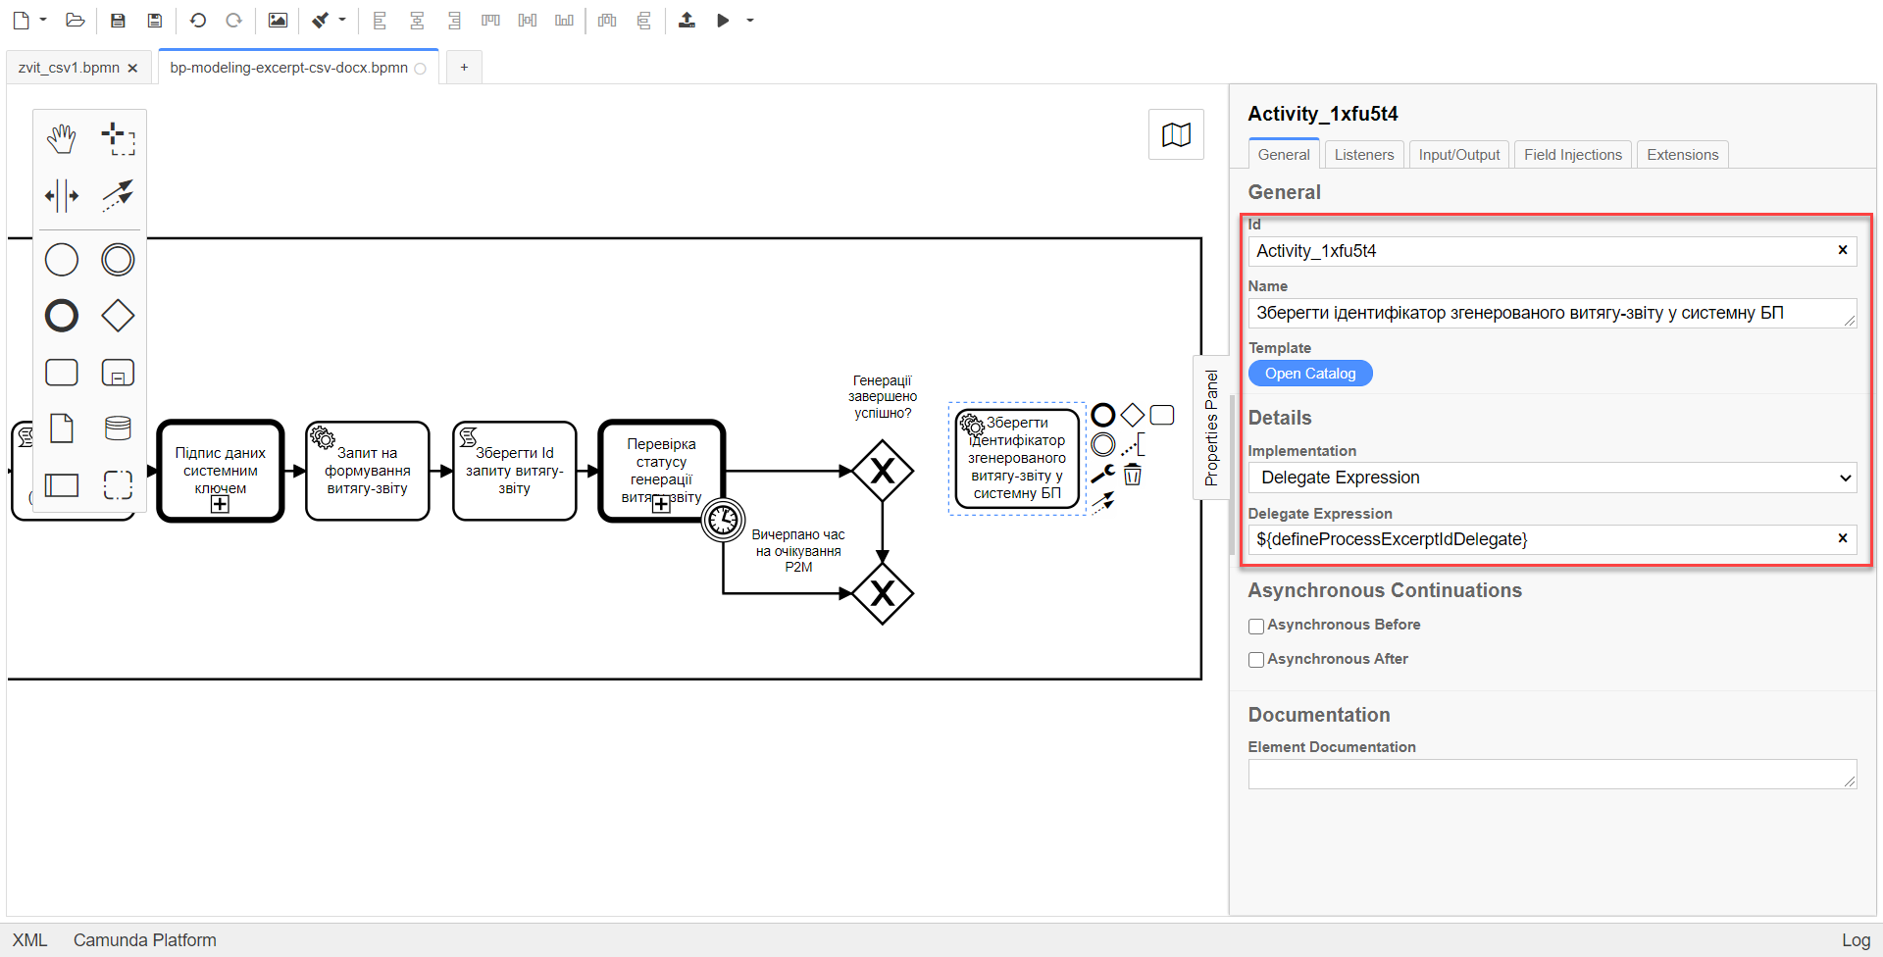Select the 'Генерації завершено успішно?' gateway
Viewport: 1883px width, 957px height.
[x=883, y=472]
